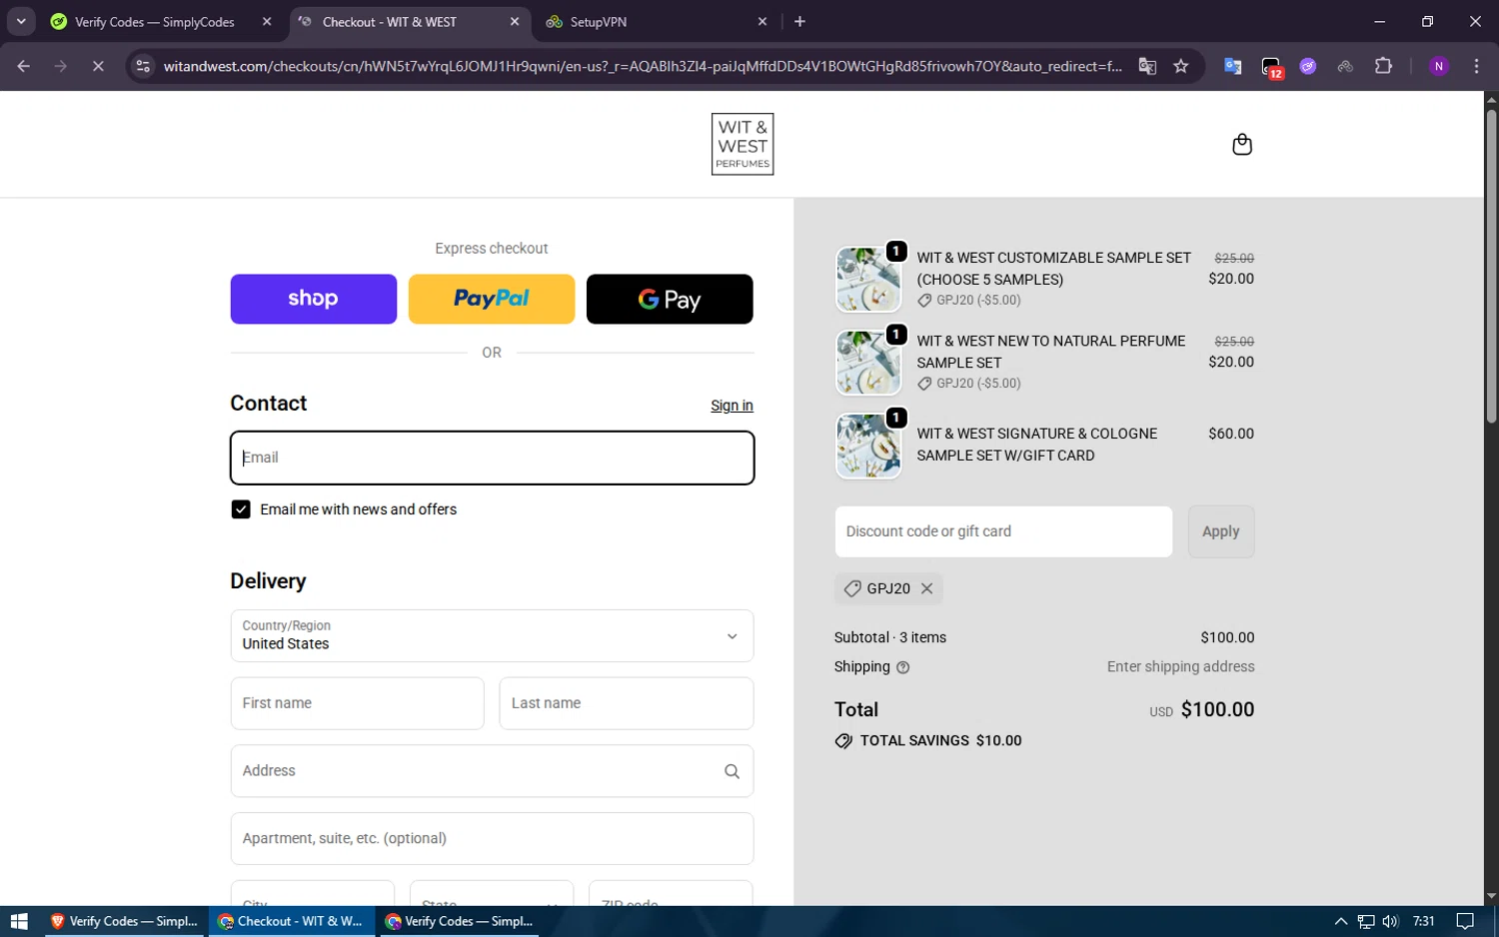This screenshot has width=1499, height=937.
Task: Show hidden system tray icons
Action: [x=1341, y=921]
